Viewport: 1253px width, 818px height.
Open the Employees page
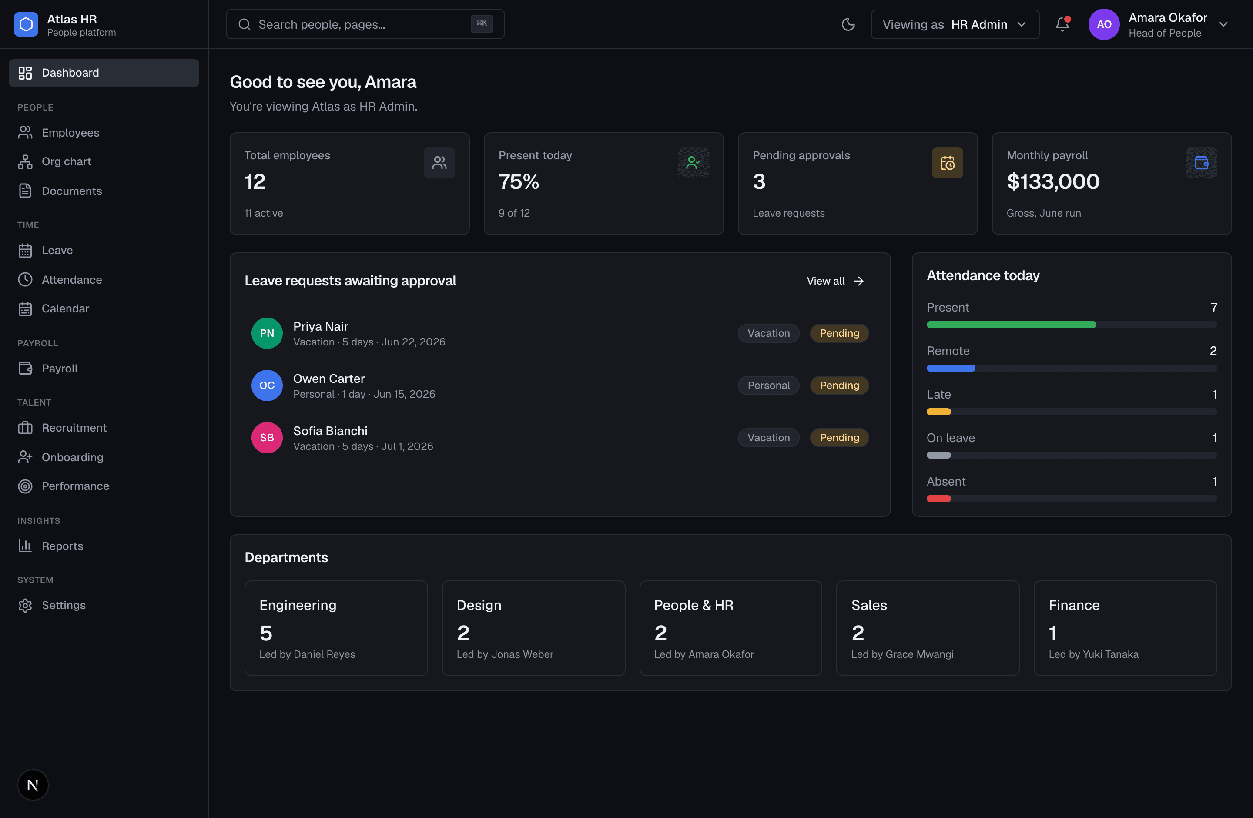tap(104, 133)
